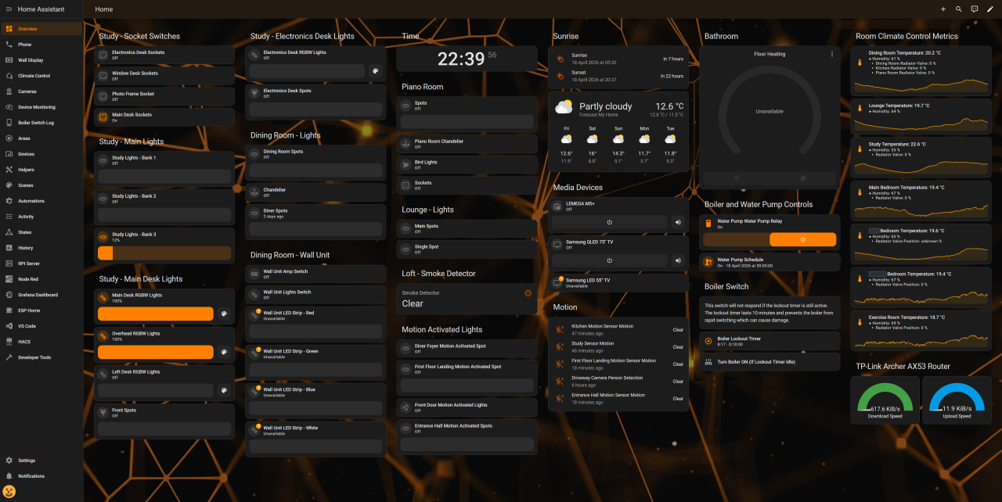Edit the dashboard using the pencil icon

[x=989, y=9]
